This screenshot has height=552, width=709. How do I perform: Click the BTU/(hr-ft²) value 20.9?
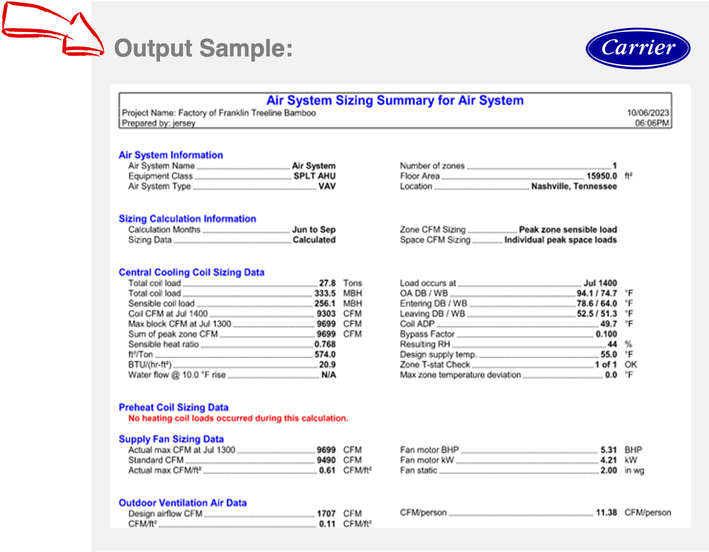327,364
